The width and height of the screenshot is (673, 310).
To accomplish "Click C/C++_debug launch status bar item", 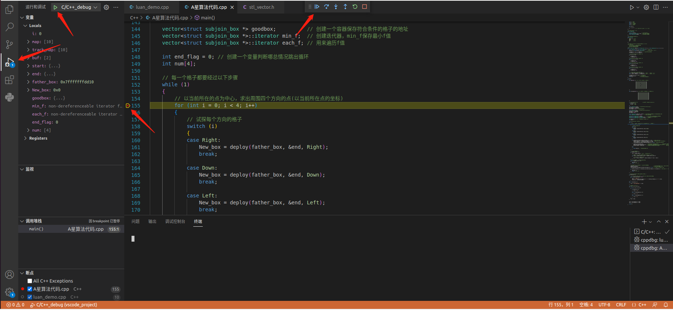I will pos(64,305).
